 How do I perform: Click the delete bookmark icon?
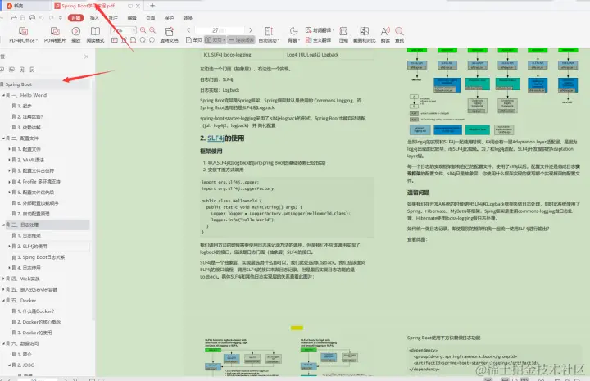pyautogui.click(x=32, y=70)
